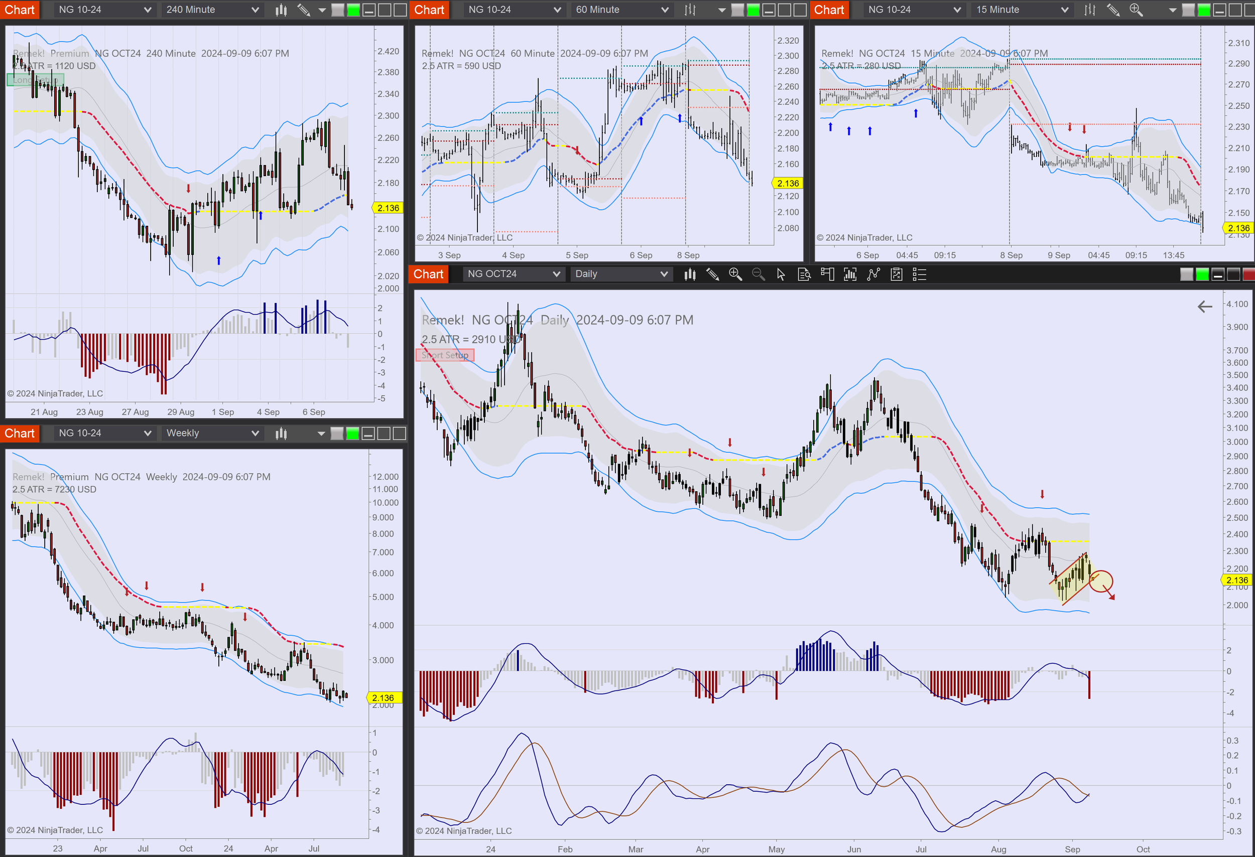Click 2.136 price marker on Daily chart axis
Image resolution: width=1255 pixels, height=857 pixels.
pyautogui.click(x=1237, y=580)
